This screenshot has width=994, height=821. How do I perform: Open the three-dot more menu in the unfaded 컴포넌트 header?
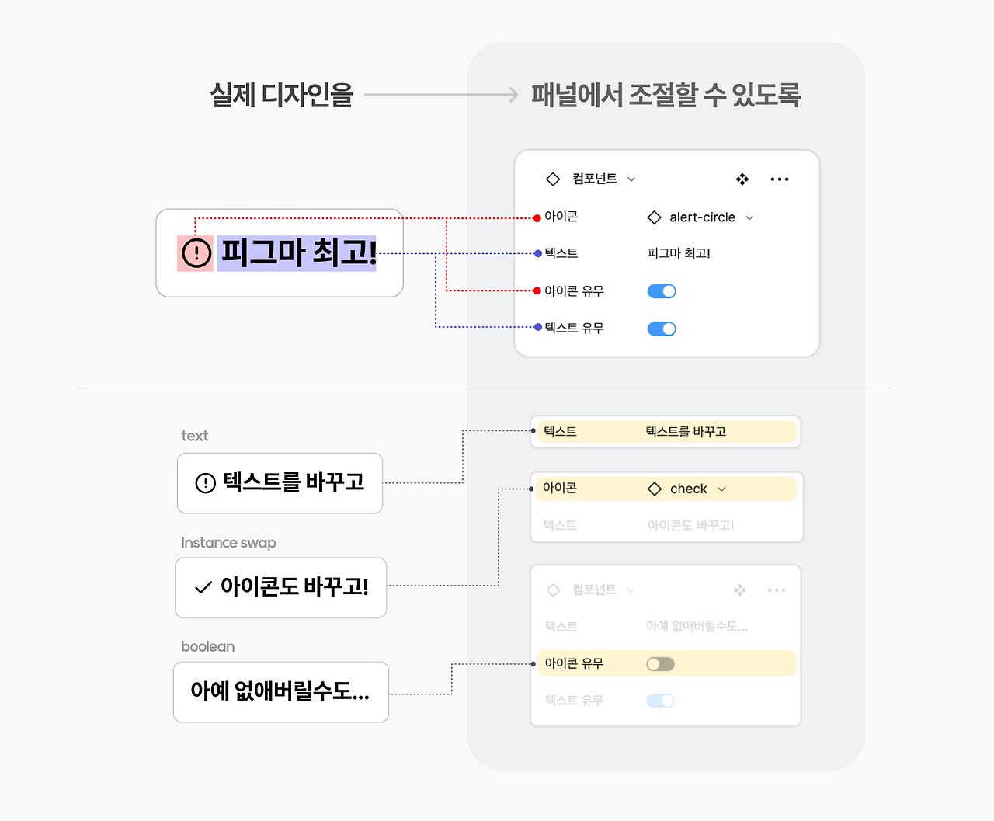(x=780, y=179)
